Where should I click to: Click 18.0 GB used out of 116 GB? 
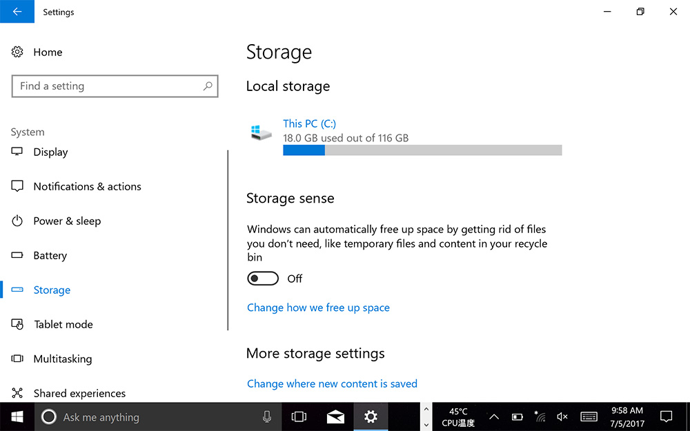pyautogui.click(x=346, y=138)
